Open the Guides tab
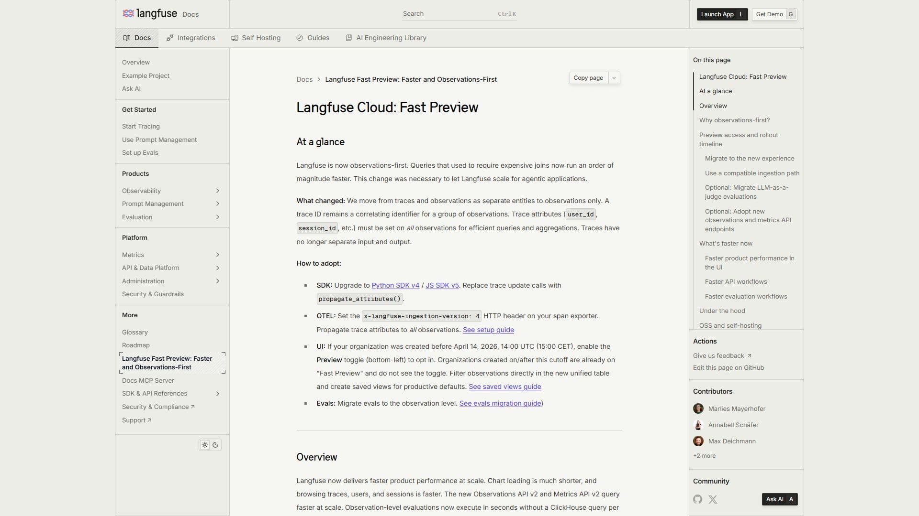This screenshot has width=919, height=516. pos(313,38)
